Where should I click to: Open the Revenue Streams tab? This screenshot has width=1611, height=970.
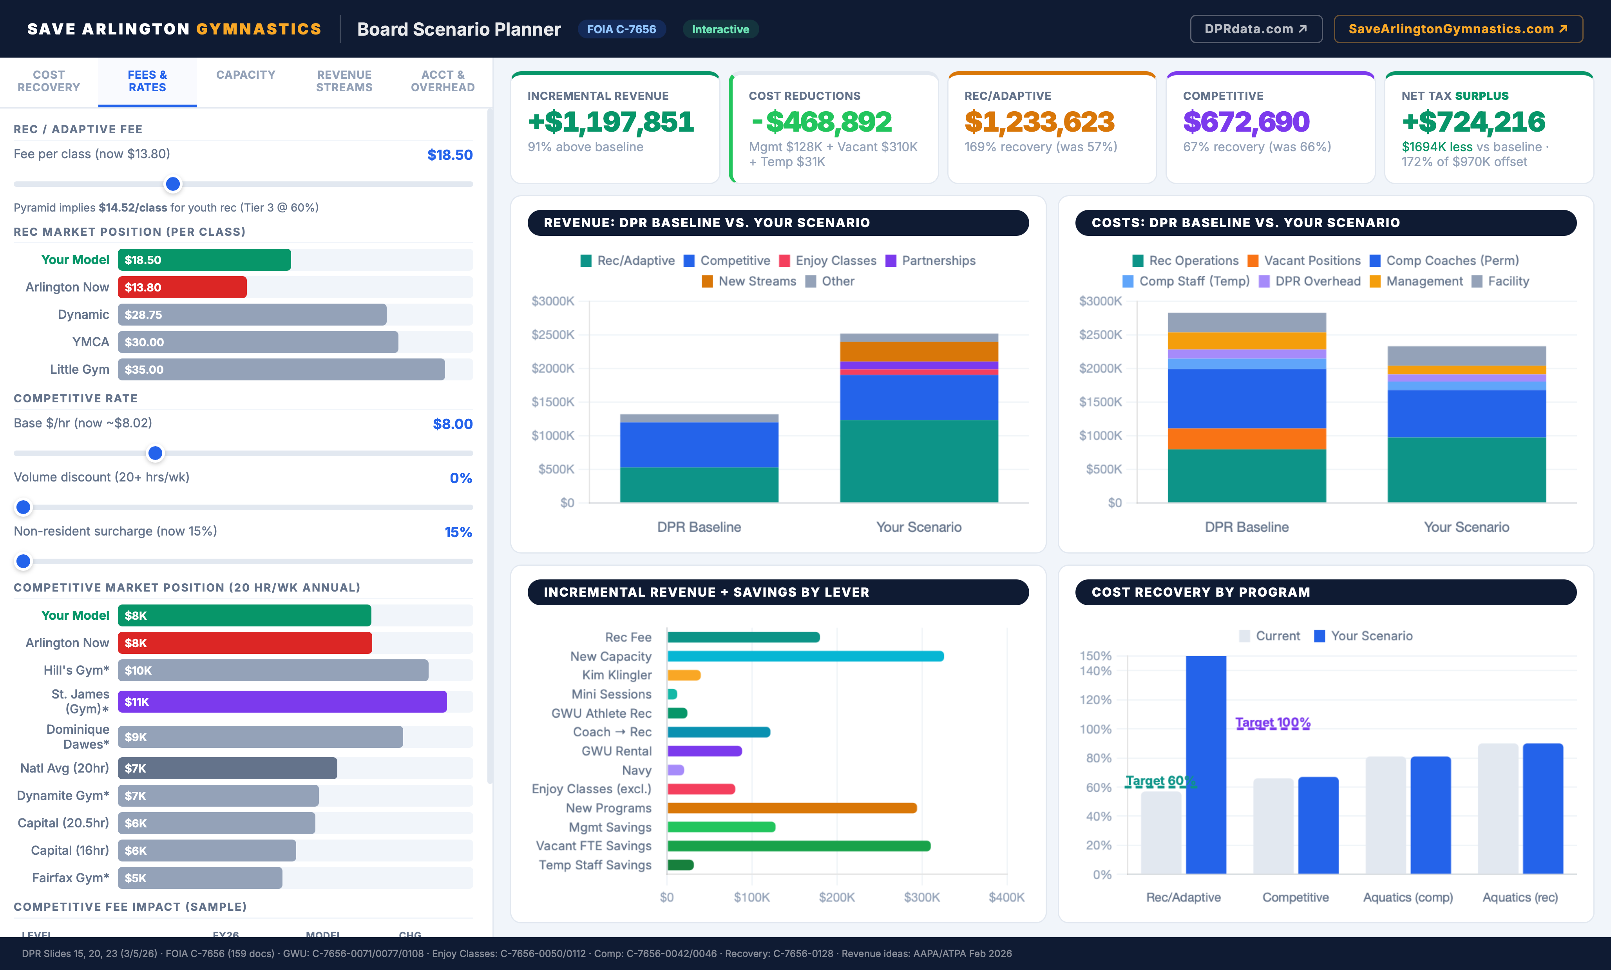coord(344,81)
